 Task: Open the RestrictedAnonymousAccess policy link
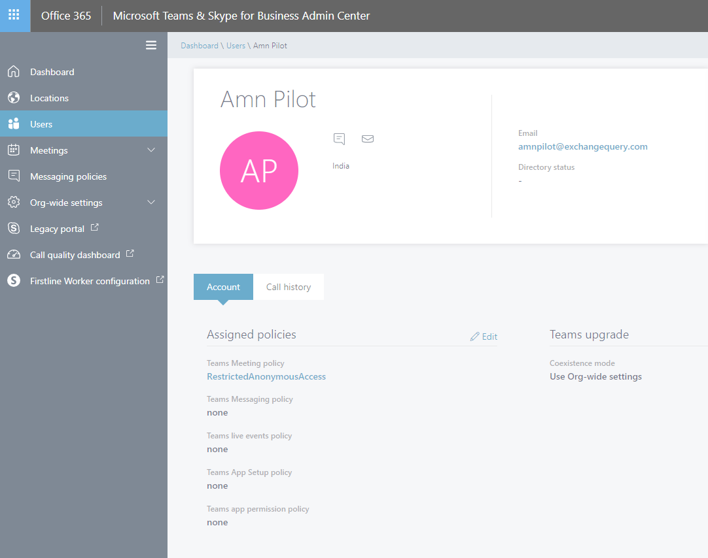pos(266,376)
